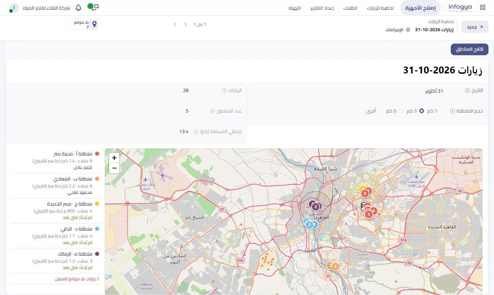Screen dimensions: 494x295
Task: Click red swatch of منطقة أ
Action: 97,154
